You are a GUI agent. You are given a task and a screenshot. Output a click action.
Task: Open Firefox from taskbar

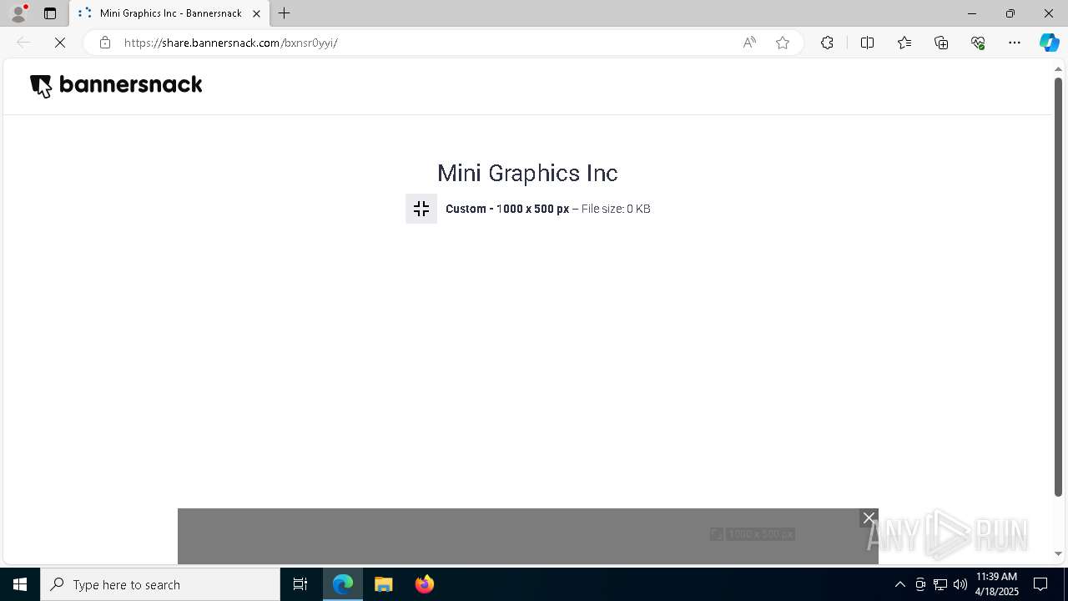coord(425,584)
